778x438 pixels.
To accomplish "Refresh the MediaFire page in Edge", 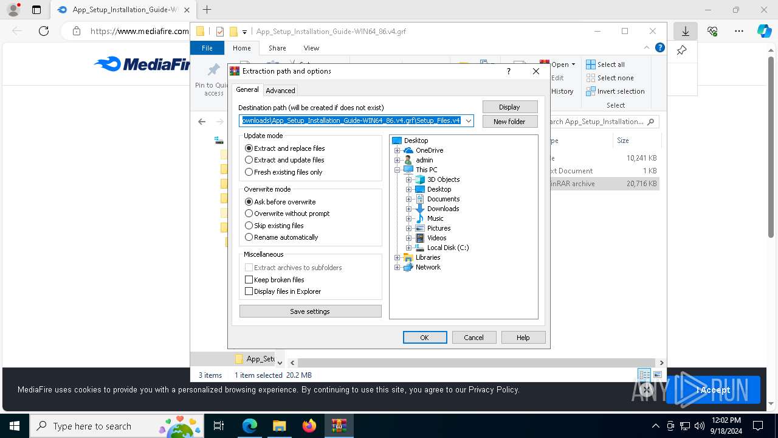I will (44, 31).
